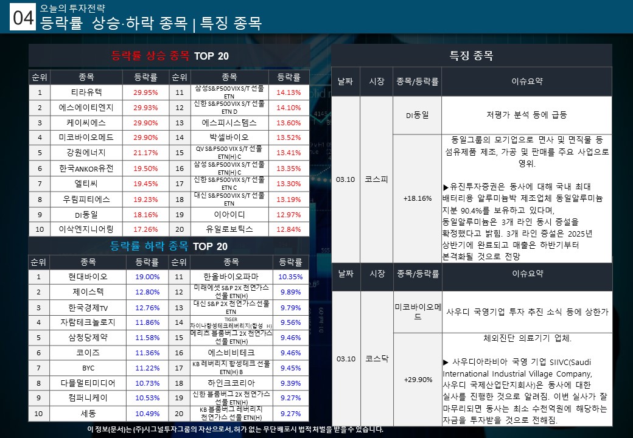This screenshot has width=633, height=438.
Task: Click the '하인크코리아' stock name
Action: (x=231, y=383)
